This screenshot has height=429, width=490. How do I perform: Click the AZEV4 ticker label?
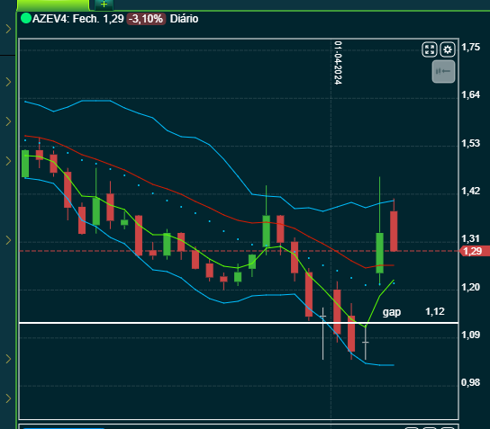[50, 19]
